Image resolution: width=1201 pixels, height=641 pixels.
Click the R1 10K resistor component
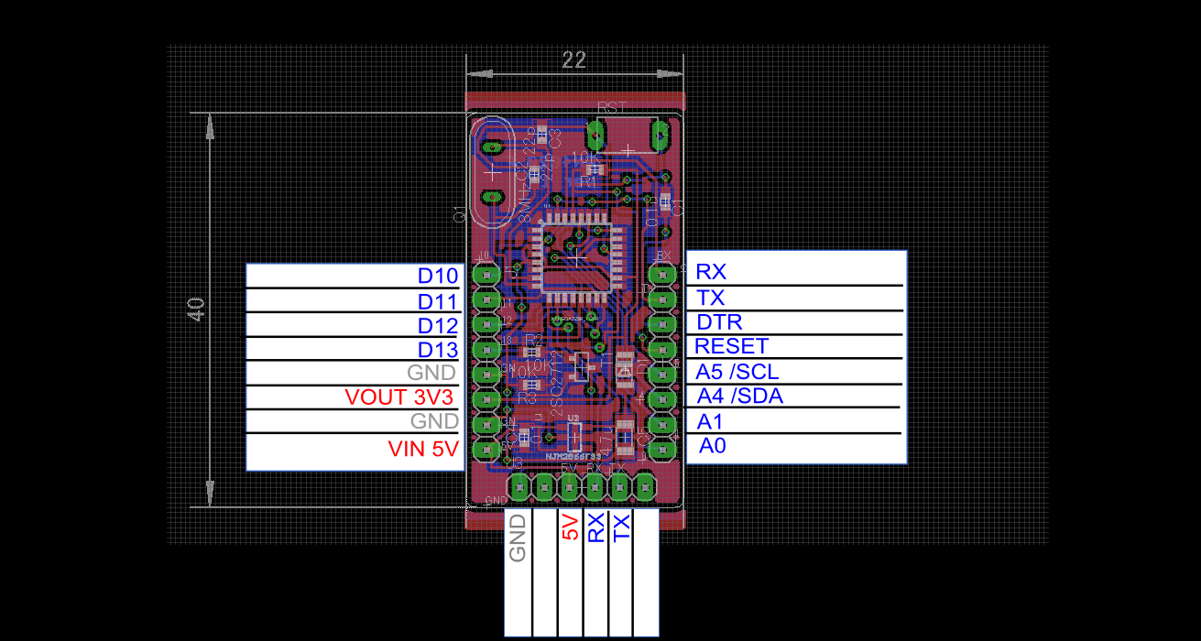click(594, 170)
